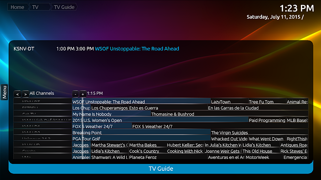Viewport: 321px width, 180px height.
Task: Select Lidia's Kitchen next to Antiques Roadshow
Action: tap(261, 145)
